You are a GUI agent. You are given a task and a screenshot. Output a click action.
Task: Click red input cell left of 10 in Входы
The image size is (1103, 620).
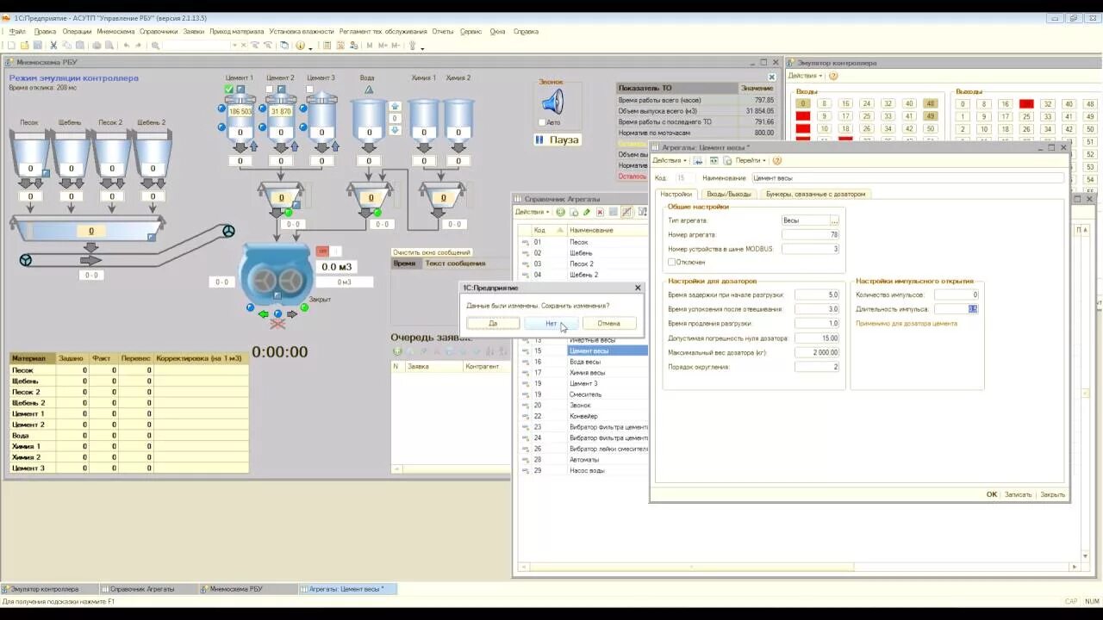pos(803,129)
